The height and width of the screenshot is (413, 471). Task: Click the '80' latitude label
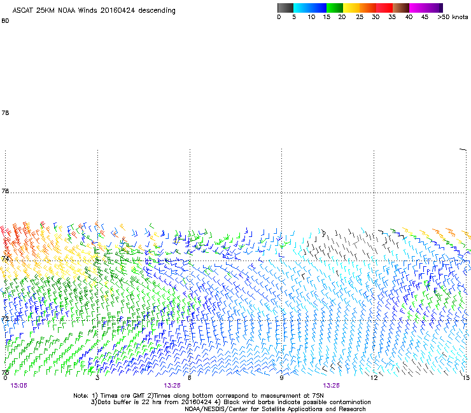[5, 21]
